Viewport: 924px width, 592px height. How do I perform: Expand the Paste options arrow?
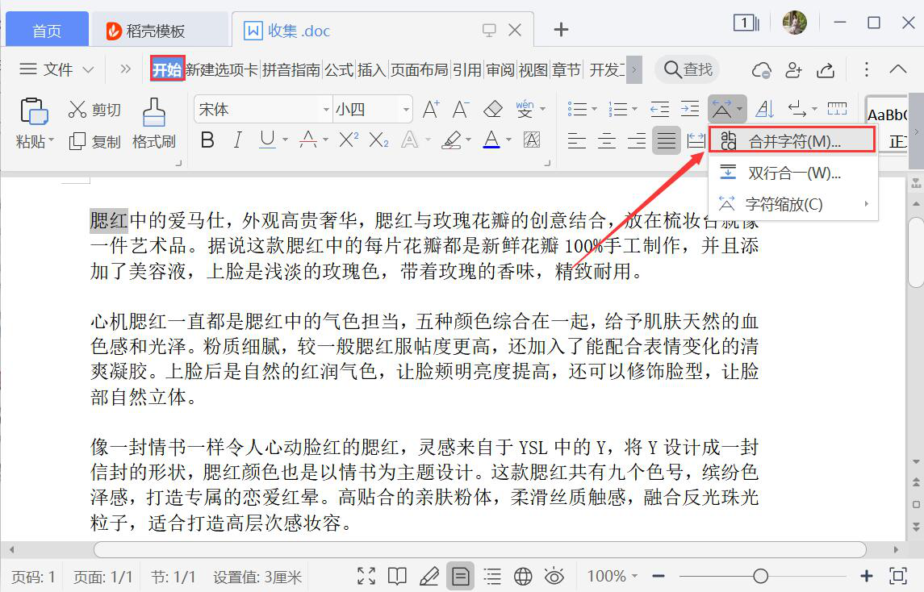[x=52, y=141]
